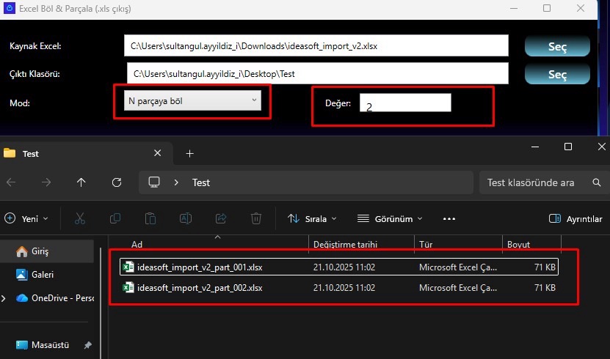Expand the Sırala sort menu
Viewport: 610px width, 359px height.
[x=312, y=218]
